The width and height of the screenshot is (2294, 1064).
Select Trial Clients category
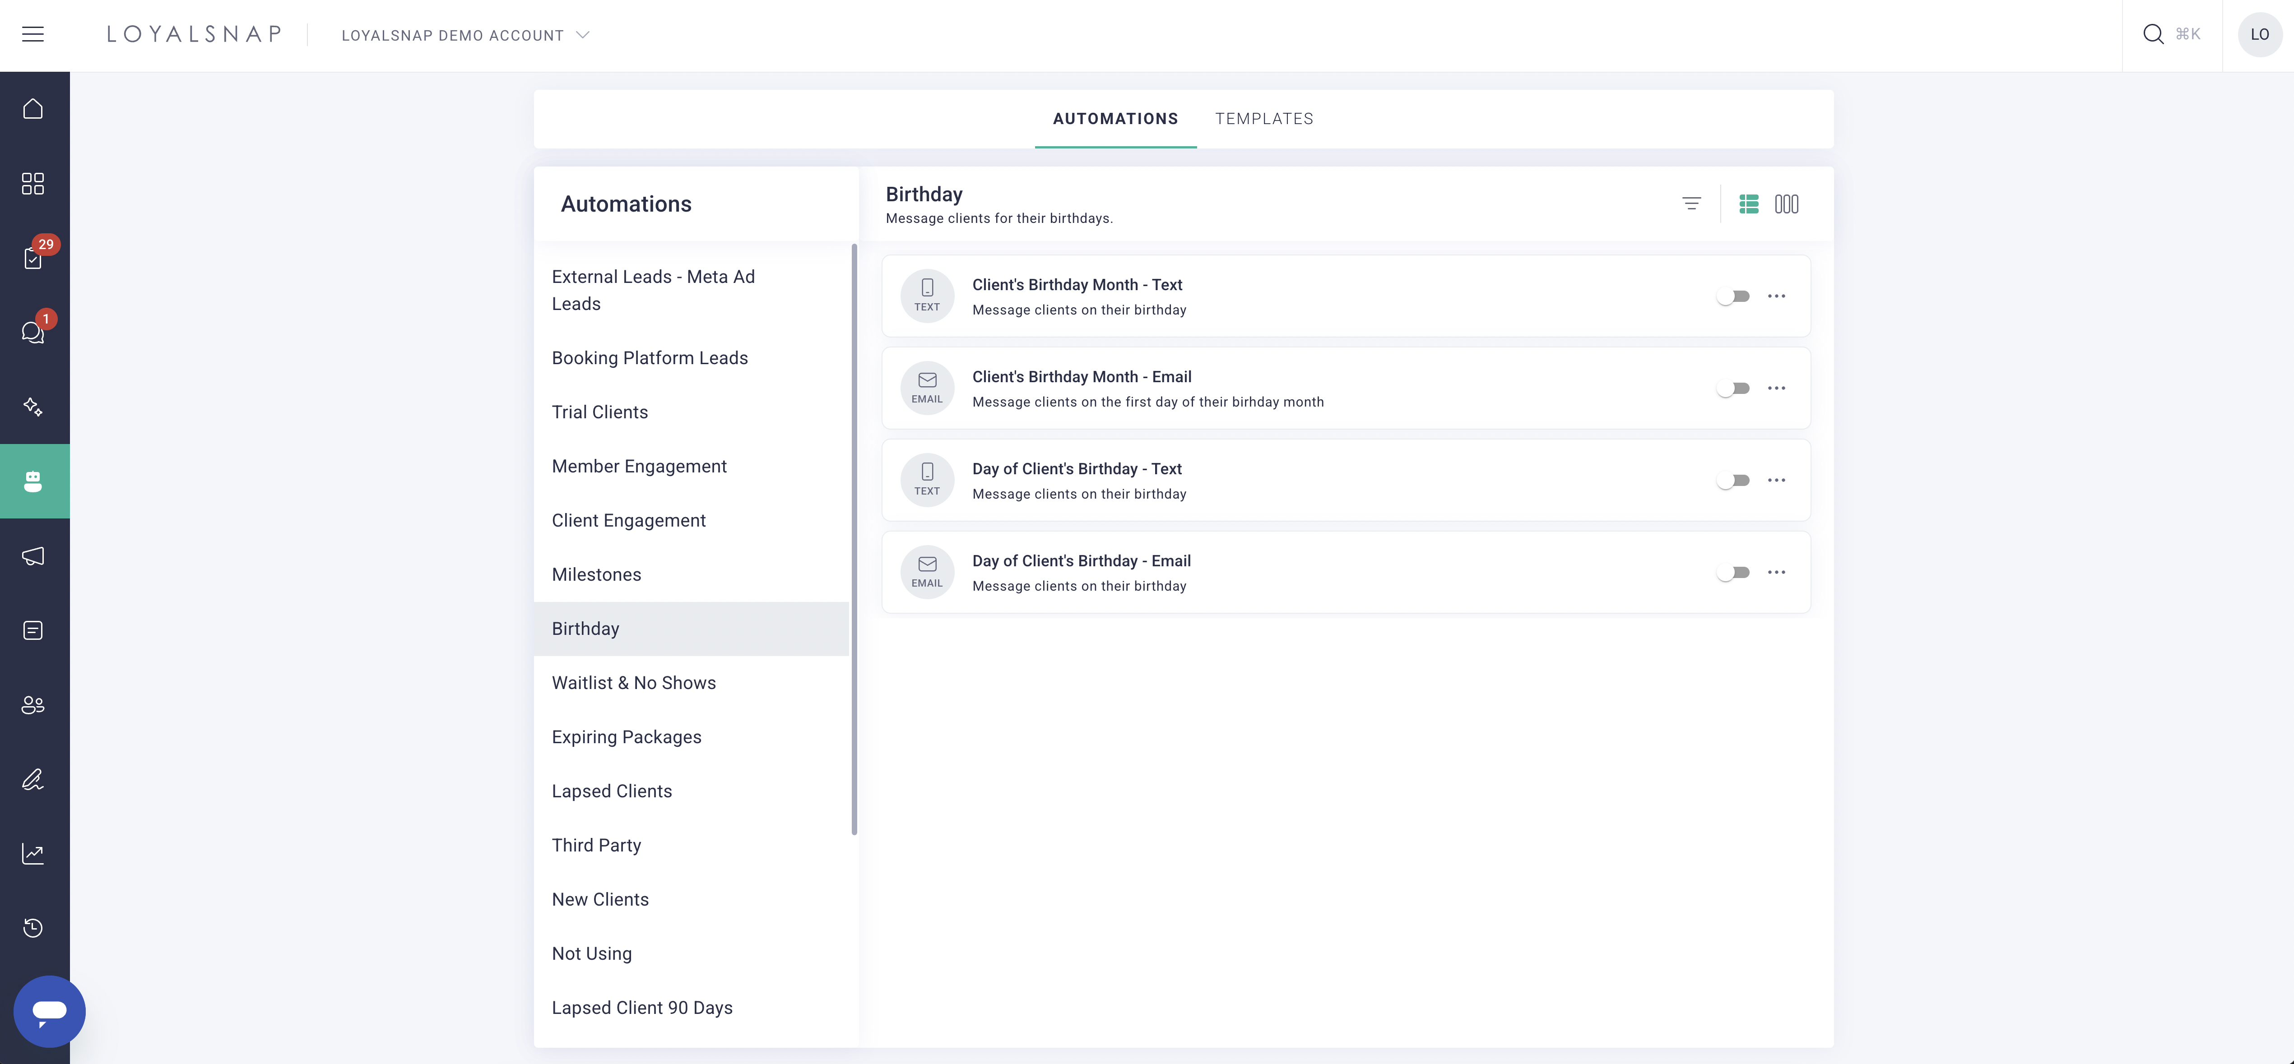click(x=691, y=412)
